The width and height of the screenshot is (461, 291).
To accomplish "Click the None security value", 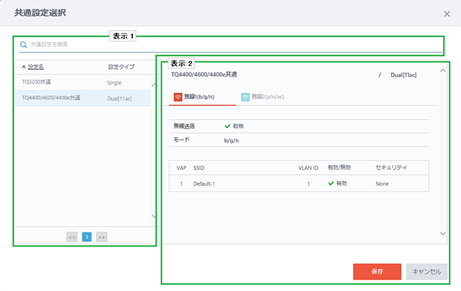I will (x=382, y=184).
